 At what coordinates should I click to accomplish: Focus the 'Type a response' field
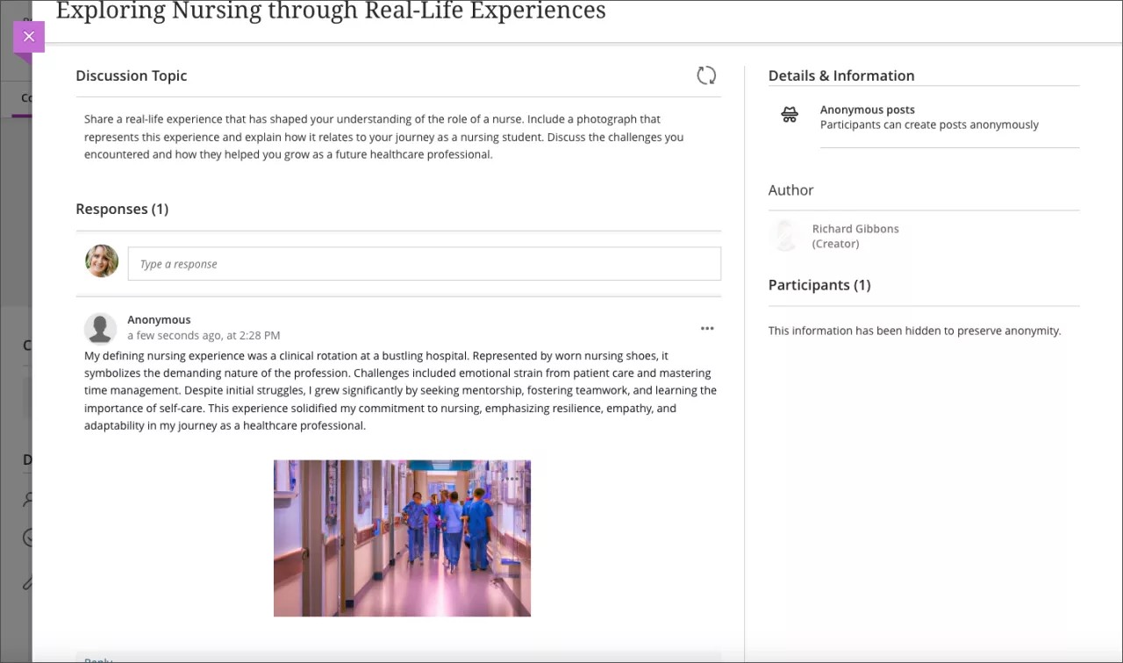click(424, 264)
